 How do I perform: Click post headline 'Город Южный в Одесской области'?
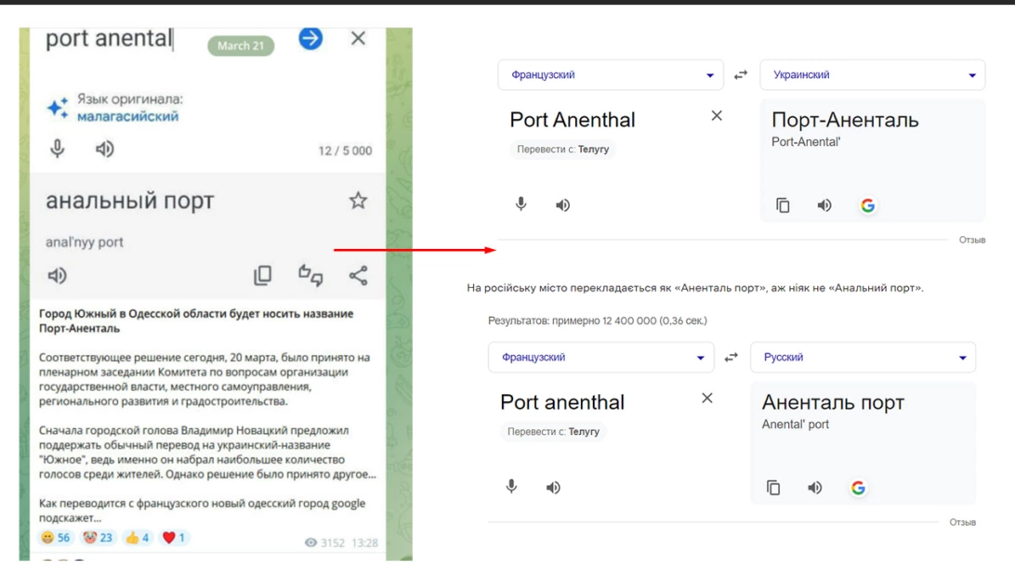(196, 321)
